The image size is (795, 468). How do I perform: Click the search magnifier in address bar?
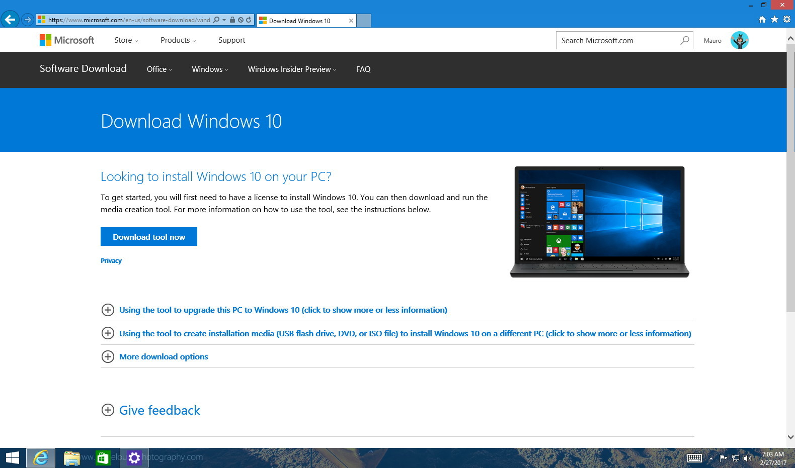tap(216, 20)
